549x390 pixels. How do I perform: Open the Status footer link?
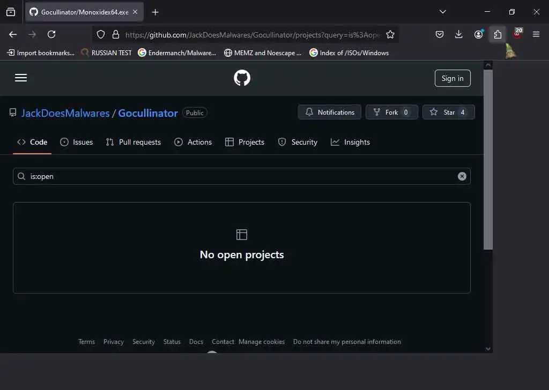click(x=172, y=342)
